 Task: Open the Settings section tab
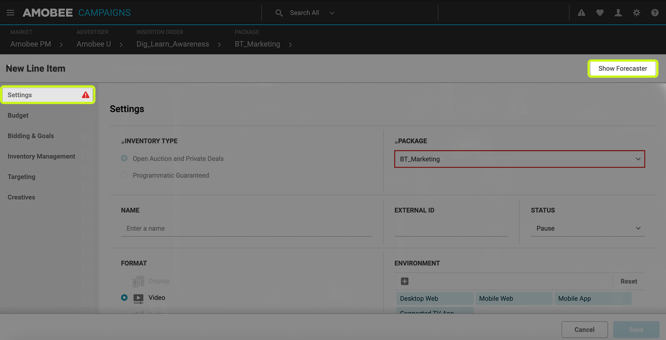tap(48, 95)
